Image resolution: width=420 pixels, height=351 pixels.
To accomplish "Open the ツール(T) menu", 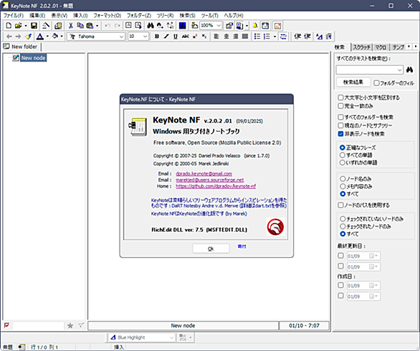I will click(210, 16).
